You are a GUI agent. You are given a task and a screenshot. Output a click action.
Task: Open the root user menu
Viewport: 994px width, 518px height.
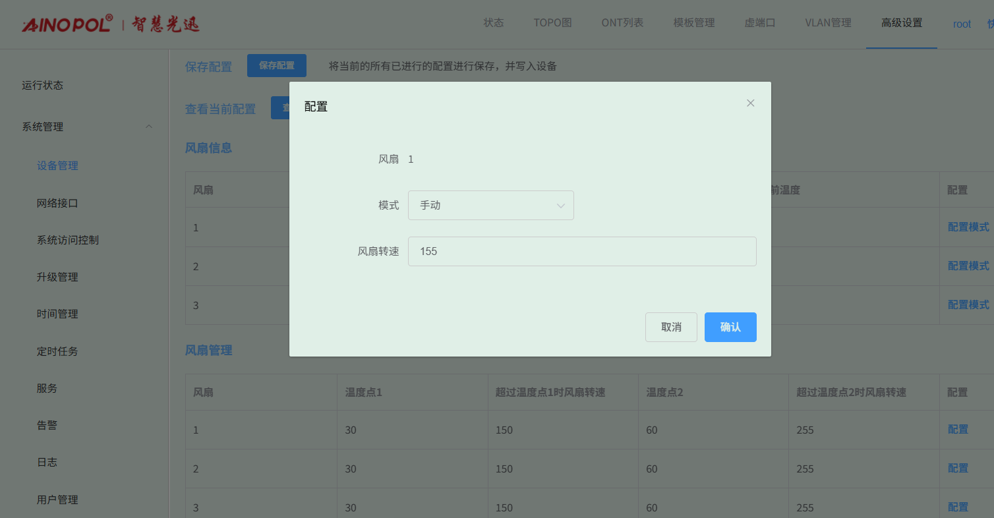coord(962,24)
